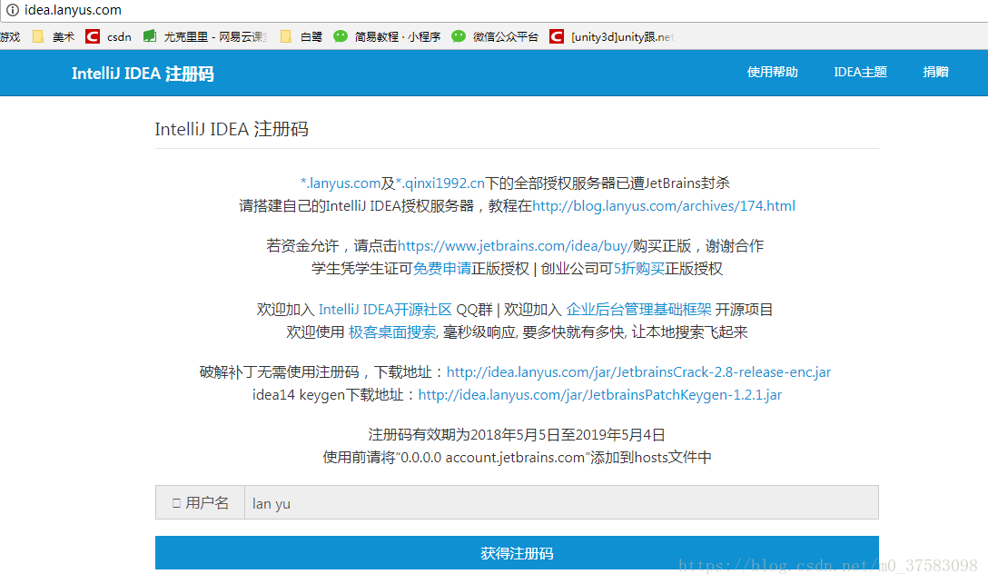Download JetbrainsPatchKeygen-1.2.1.jar link
Screen dimensions: 988x584
pos(600,395)
